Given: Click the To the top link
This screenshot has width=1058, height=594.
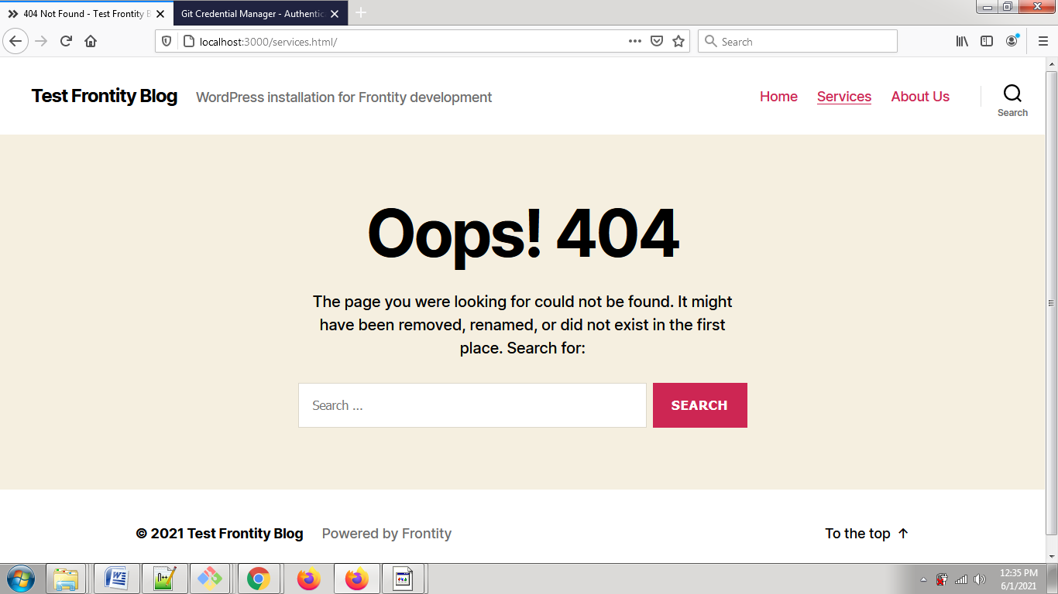Looking at the screenshot, I should tap(866, 534).
